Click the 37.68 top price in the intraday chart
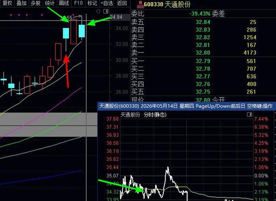The width and height of the screenshot is (276, 201). coord(113,119)
